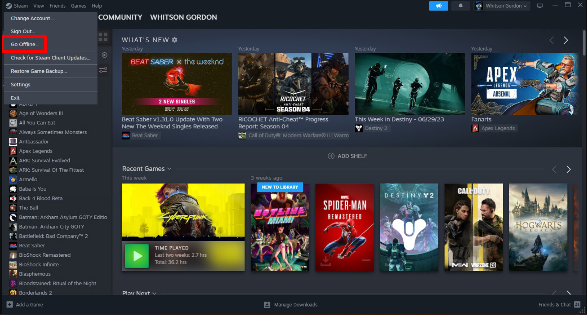
Task: Click the Add Shelf plus icon
Action: click(331, 156)
